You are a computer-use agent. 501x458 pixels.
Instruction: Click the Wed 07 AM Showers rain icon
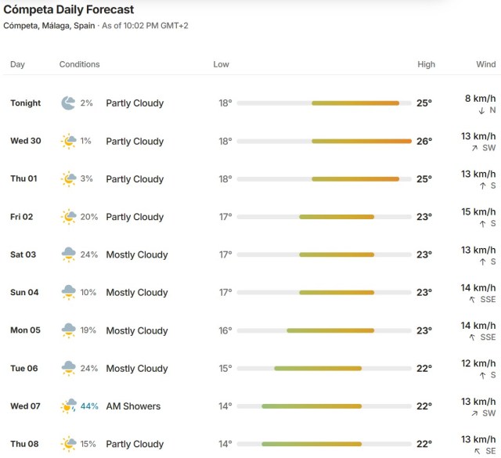[x=68, y=406]
